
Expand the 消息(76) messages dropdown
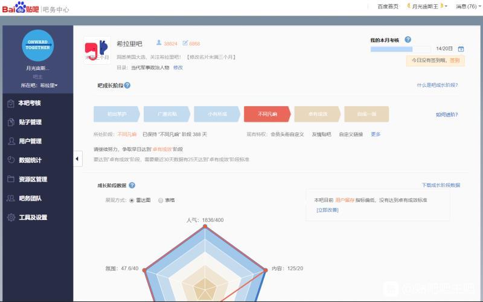(x=467, y=7)
